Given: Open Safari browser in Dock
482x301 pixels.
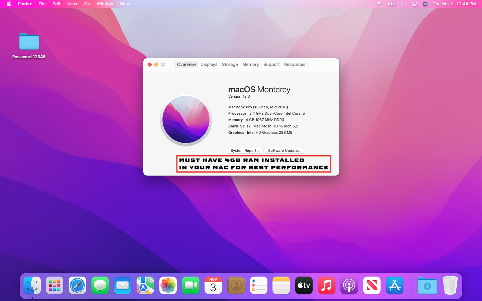Looking at the screenshot, I should click(x=77, y=285).
